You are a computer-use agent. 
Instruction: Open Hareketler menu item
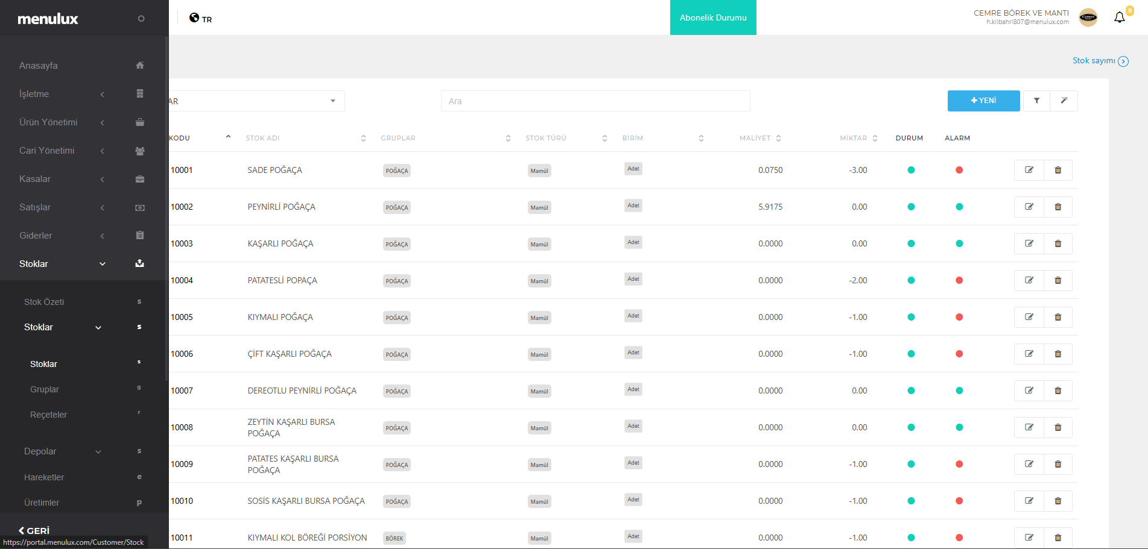(x=44, y=477)
